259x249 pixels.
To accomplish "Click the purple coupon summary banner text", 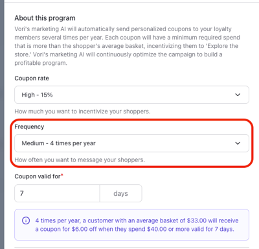I will pyautogui.click(x=137, y=225).
